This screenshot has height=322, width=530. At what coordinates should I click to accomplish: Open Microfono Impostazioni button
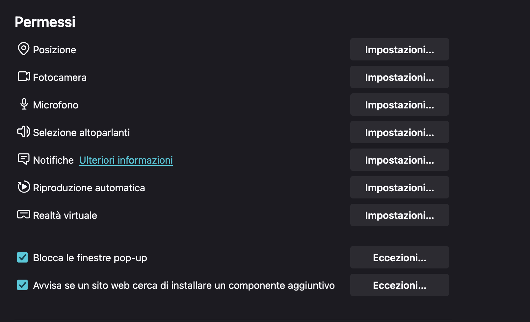click(x=399, y=105)
